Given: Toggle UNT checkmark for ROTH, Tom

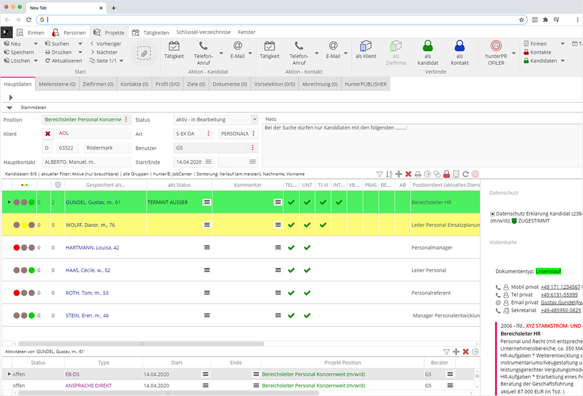Looking at the screenshot, I should 307,293.
